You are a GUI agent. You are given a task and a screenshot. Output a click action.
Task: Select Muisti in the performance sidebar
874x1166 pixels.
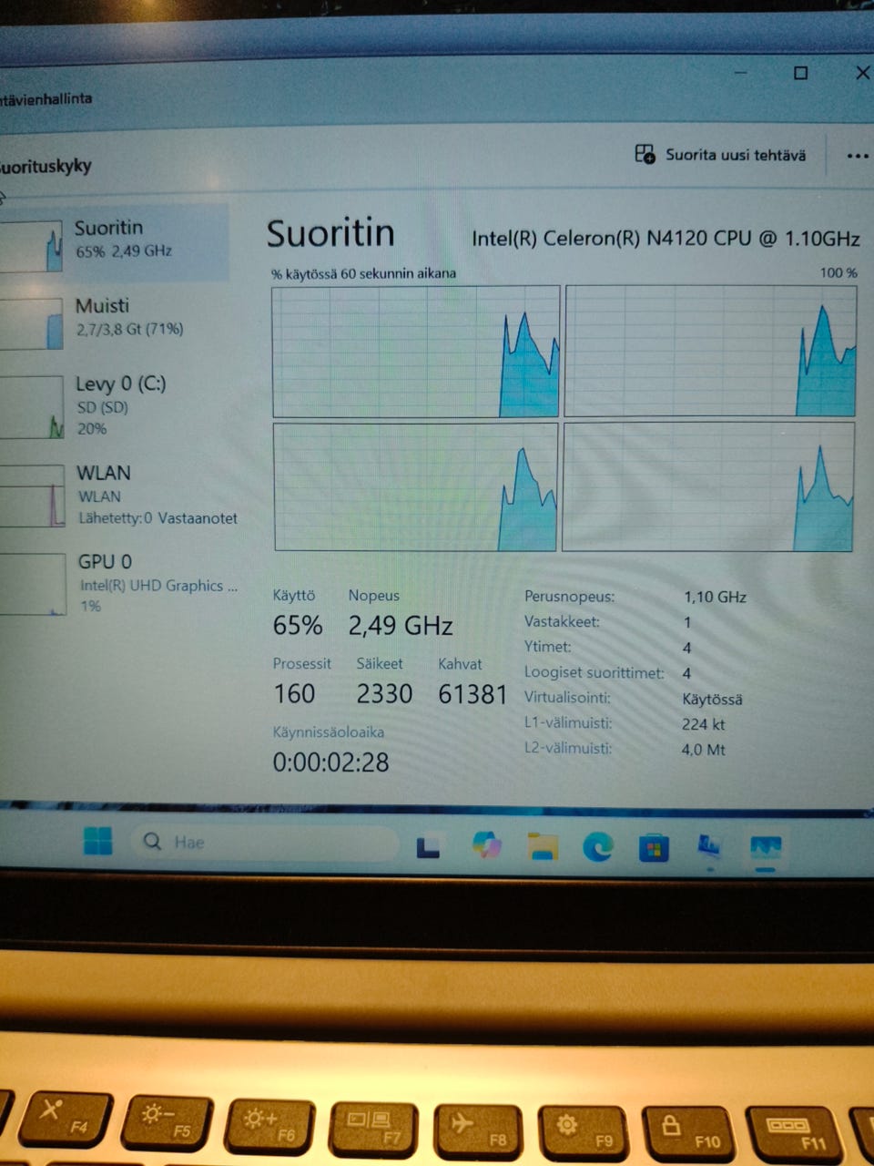click(x=113, y=318)
